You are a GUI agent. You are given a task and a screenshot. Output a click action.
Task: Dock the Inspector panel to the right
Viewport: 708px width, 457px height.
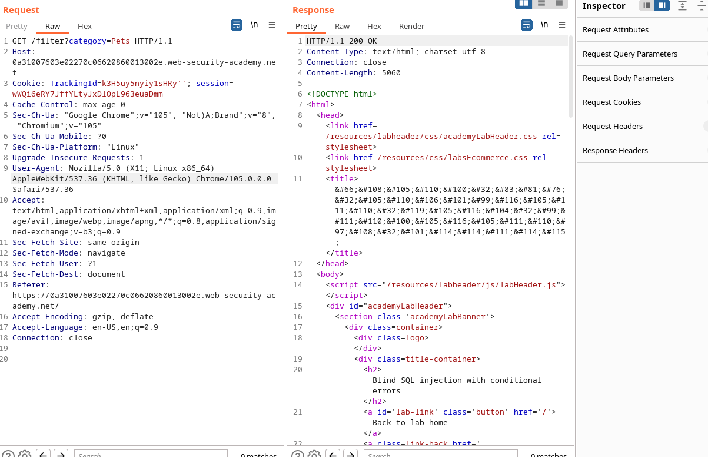[662, 5]
